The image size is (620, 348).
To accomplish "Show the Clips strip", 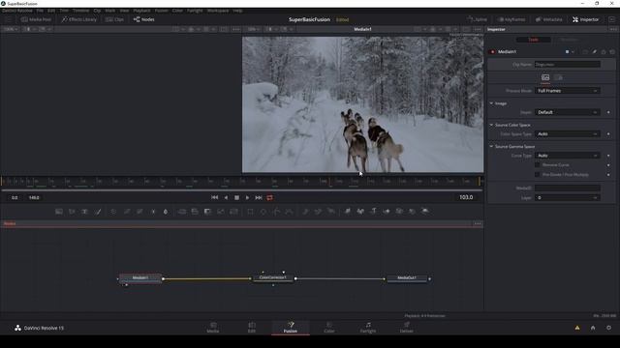I will pos(114,19).
